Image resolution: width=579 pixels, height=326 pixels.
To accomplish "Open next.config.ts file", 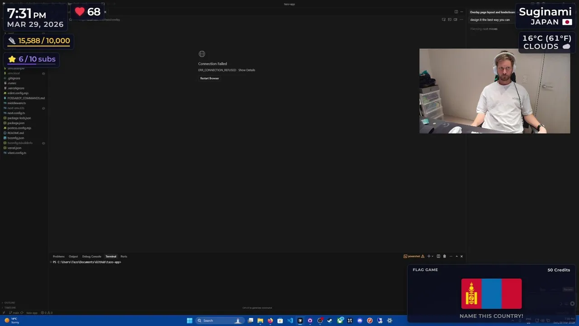I will click(x=16, y=113).
